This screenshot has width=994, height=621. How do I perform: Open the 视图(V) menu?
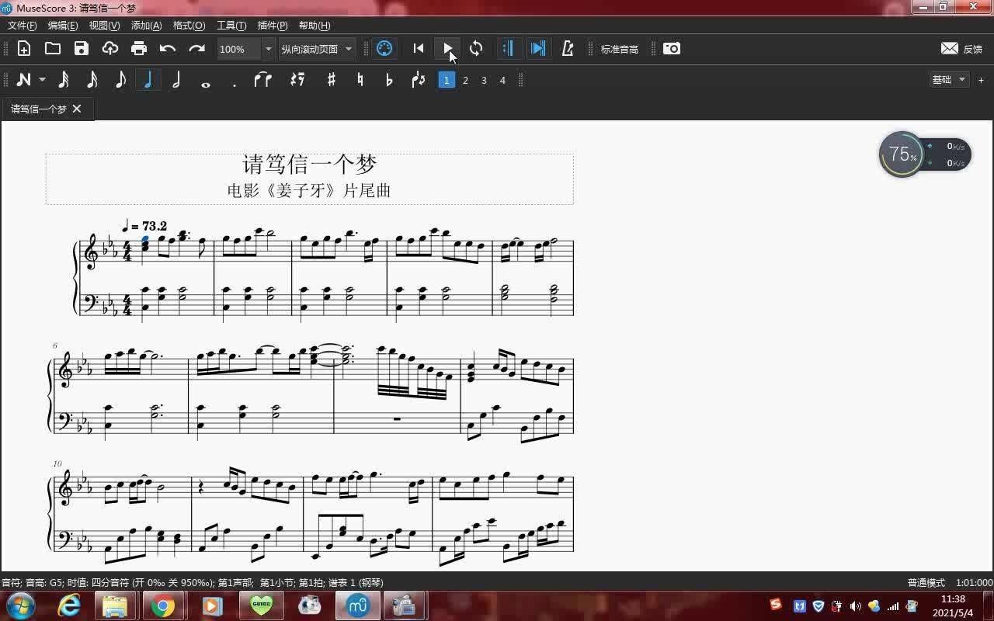tap(104, 26)
